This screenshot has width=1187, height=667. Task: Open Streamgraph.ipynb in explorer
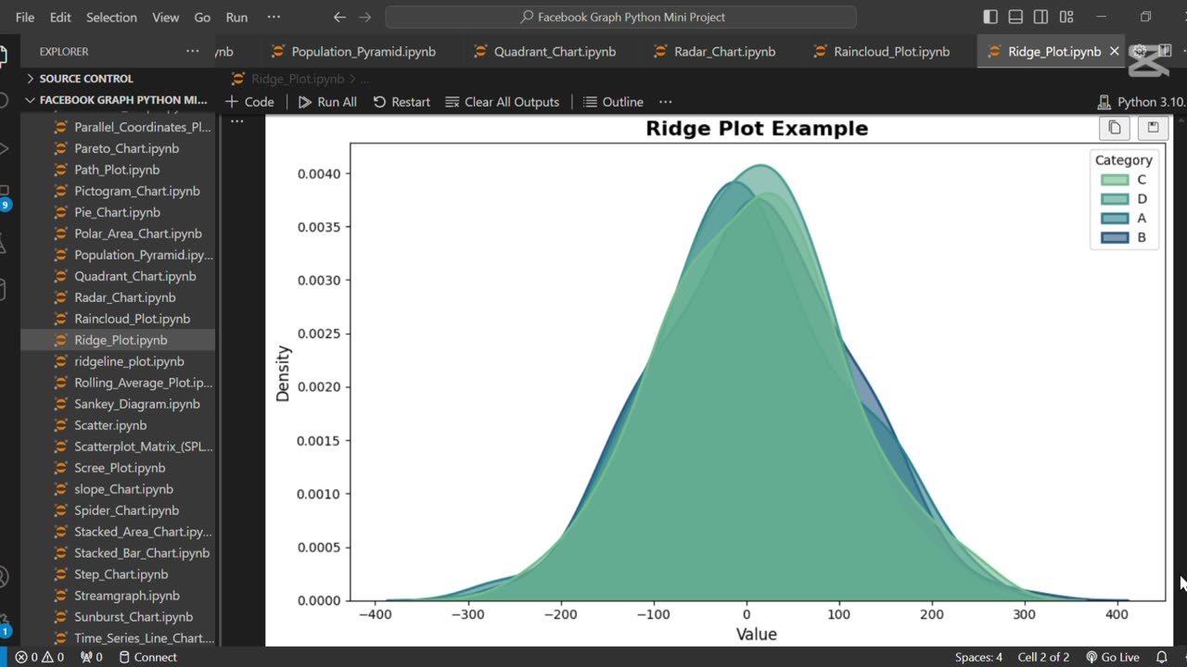coord(126,596)
